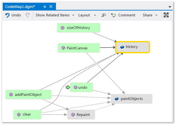Image resolution: width=176 pixels, height=125 pixels.
Task: Select the paintObjects node
Action: pos(132,99)
